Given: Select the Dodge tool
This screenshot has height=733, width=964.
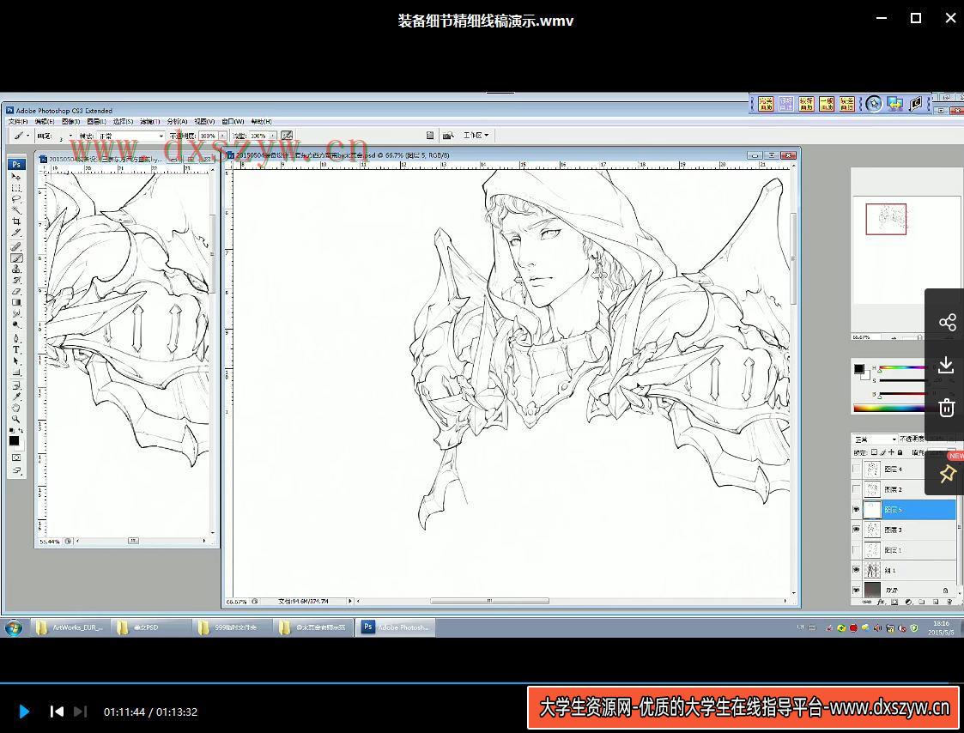Looking at the screenshot, I should [16, 324].
